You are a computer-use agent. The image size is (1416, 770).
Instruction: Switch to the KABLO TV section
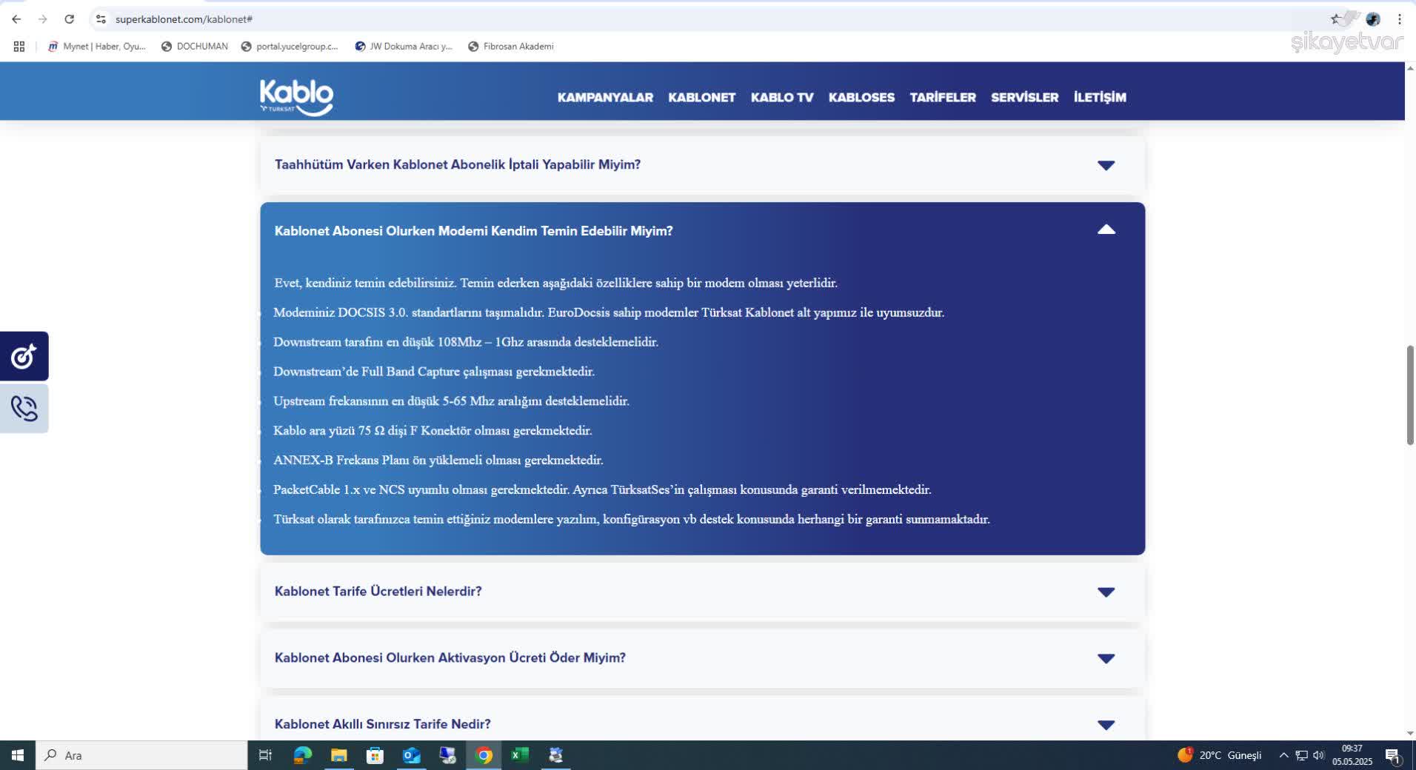point(781,97)
